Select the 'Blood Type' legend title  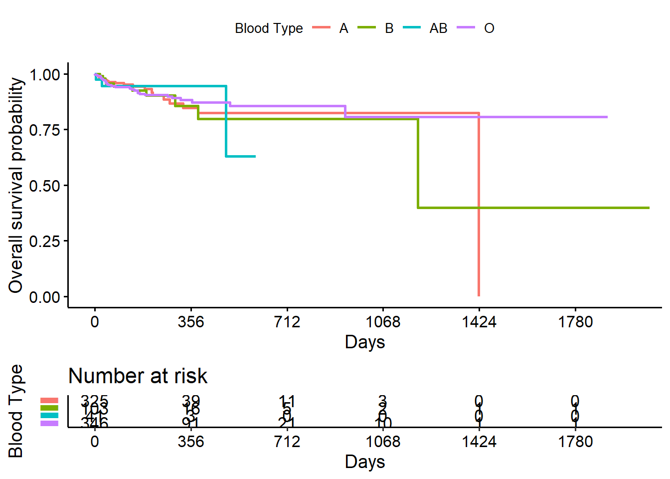[269, 28]
